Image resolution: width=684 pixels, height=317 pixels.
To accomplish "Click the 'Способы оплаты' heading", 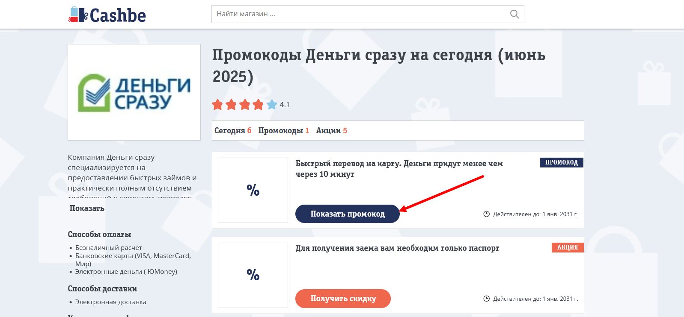I will (99, 235).
